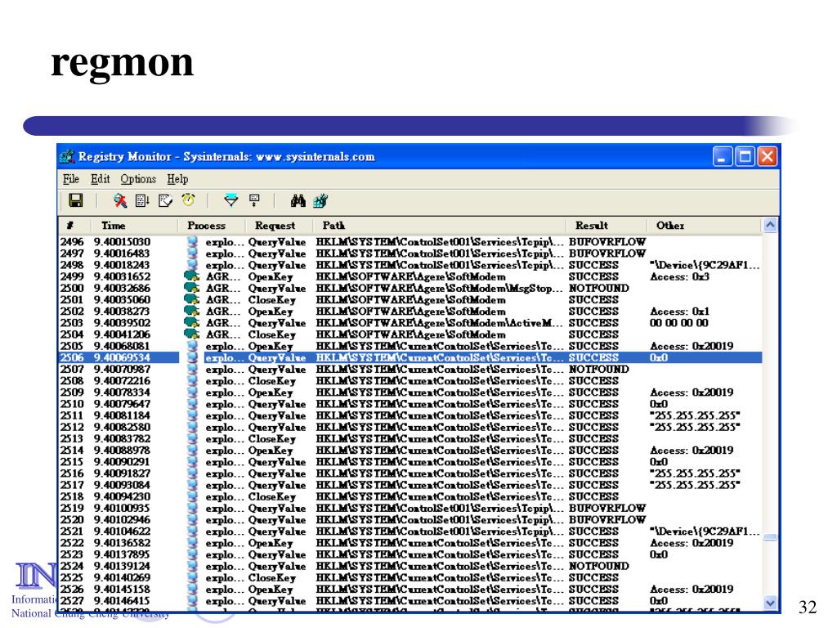Screen dimensions: 837x628
Task: Click the Save floppy disk toolbar icon
Action: tap(76, 201)
